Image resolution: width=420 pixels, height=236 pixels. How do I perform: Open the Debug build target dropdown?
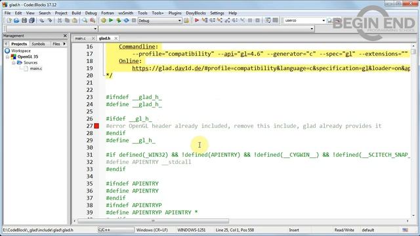coord(179,20)
